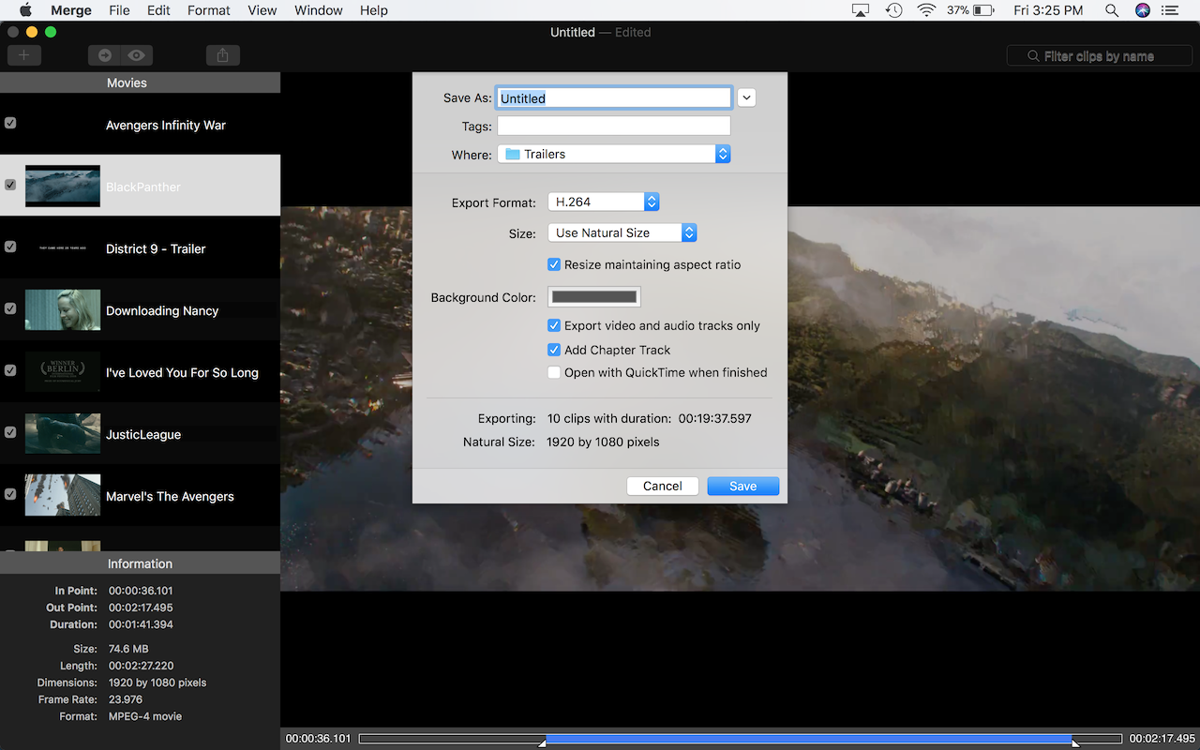This screenshot has height=750, width=1200.
Task: Click the Frame Rate 23.976 value
Action: 126,699
